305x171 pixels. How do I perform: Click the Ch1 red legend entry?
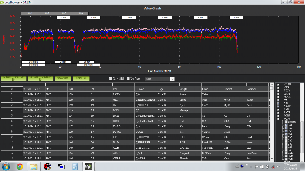point(27,13)
